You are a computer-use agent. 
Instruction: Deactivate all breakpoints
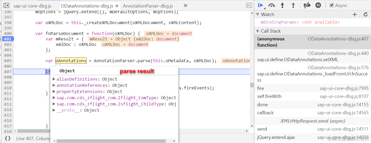(x=307, y=5)
